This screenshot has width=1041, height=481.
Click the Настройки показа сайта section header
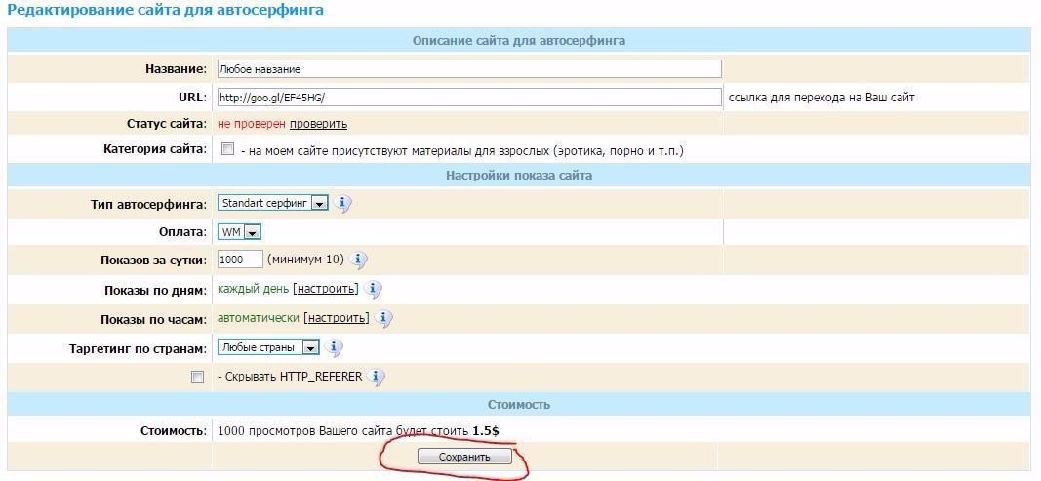pyautogui.click(x=518, y=176)
